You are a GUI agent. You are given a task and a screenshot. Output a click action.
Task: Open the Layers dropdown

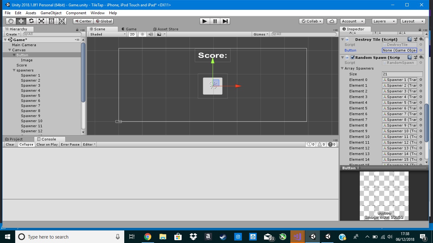click(384, 21)
